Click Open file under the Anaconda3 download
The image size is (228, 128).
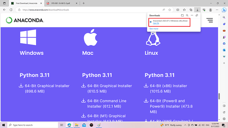156,23
